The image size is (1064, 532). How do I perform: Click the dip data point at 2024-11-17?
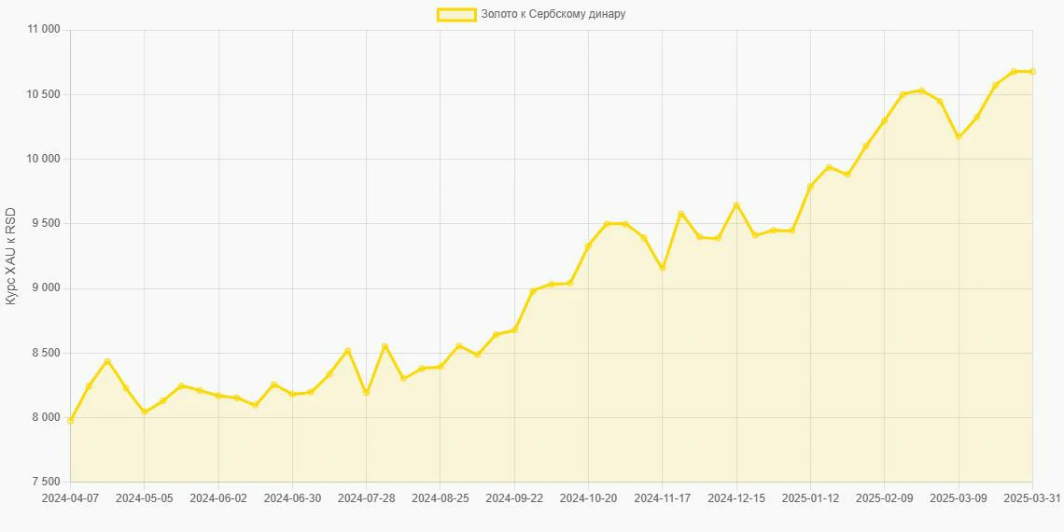(662, 268)
